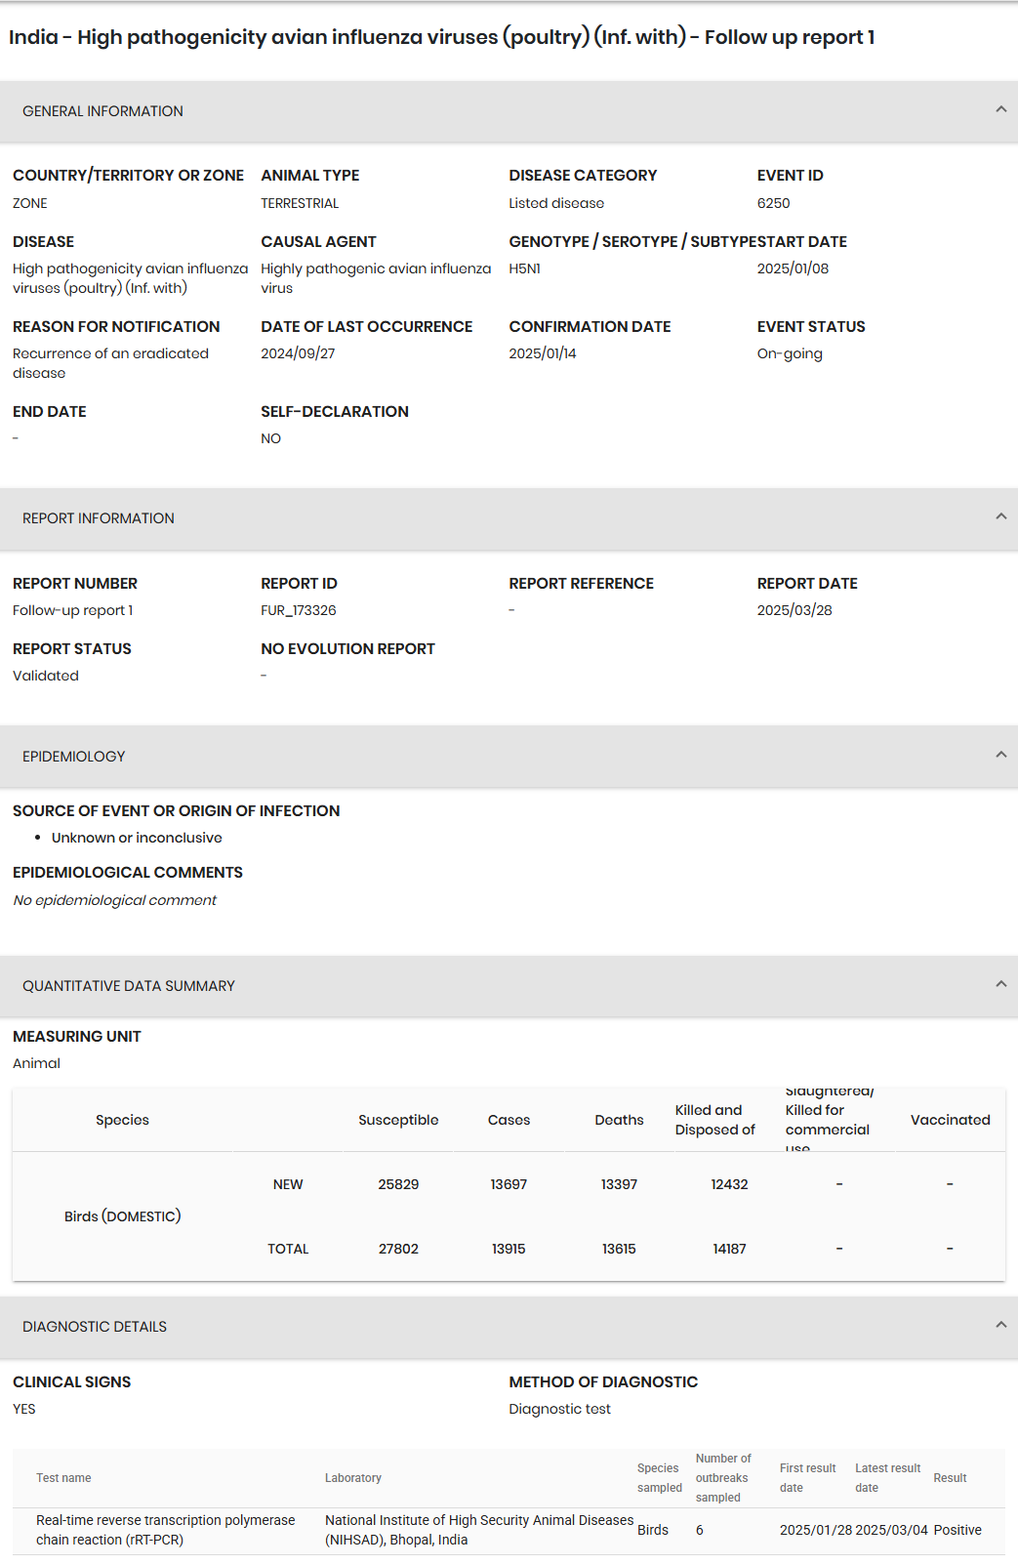The height and width of the screenshot is (1565, 1018).
Task: Click the Species column header
Action: [122, 1120]
